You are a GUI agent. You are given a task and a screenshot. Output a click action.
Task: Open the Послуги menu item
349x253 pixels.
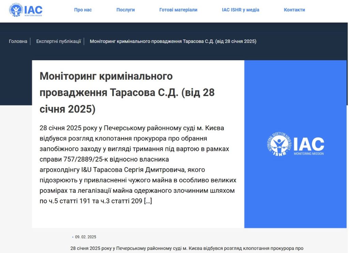(x=125, y=10)
